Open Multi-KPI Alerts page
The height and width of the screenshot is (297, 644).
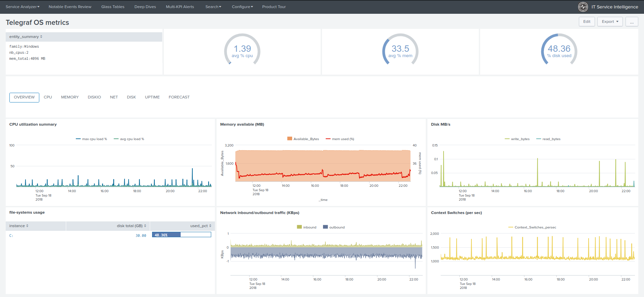(x=180, y=7)
